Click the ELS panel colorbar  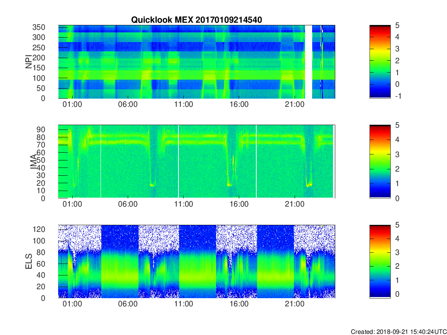coord(380,261)
